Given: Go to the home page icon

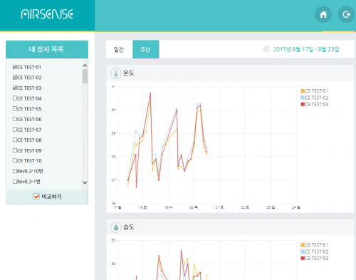Looking at the screenshot, I should coord(323,14).
